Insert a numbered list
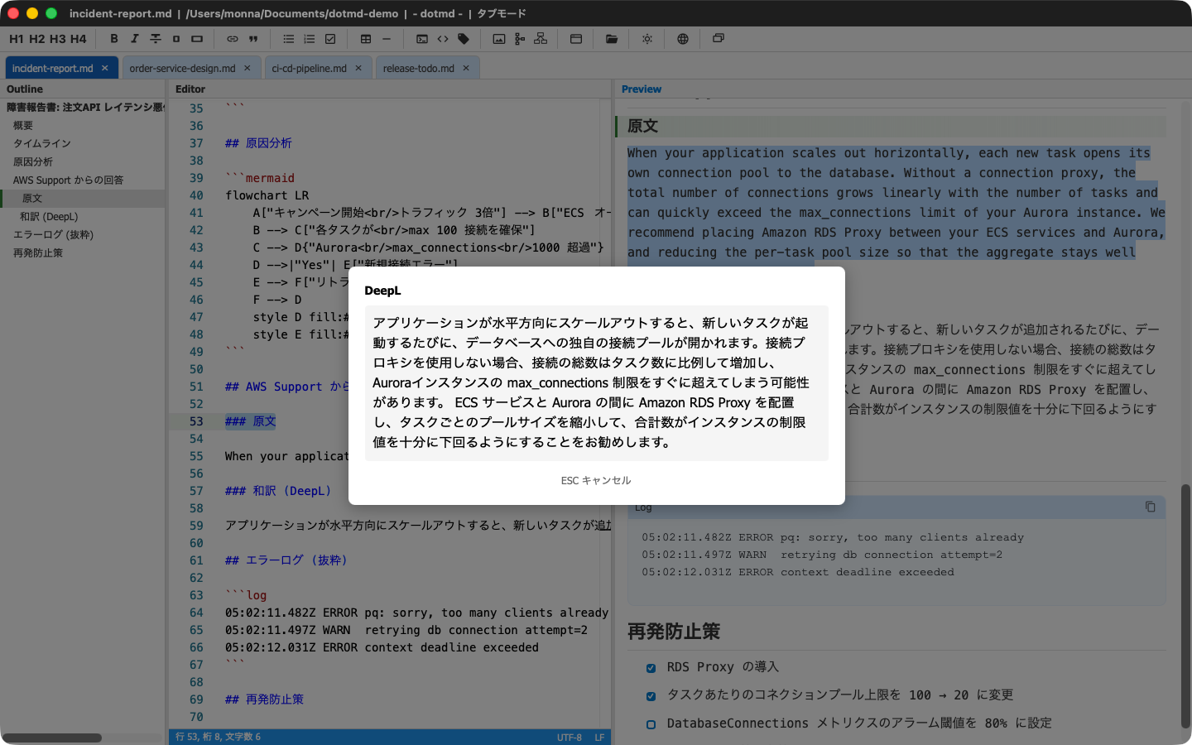The image size is (1192, 745). pyautogui.click(x=310, y=39)
